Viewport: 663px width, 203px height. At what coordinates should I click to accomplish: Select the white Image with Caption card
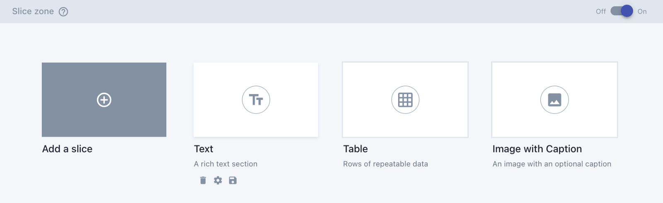coord(554,100)
